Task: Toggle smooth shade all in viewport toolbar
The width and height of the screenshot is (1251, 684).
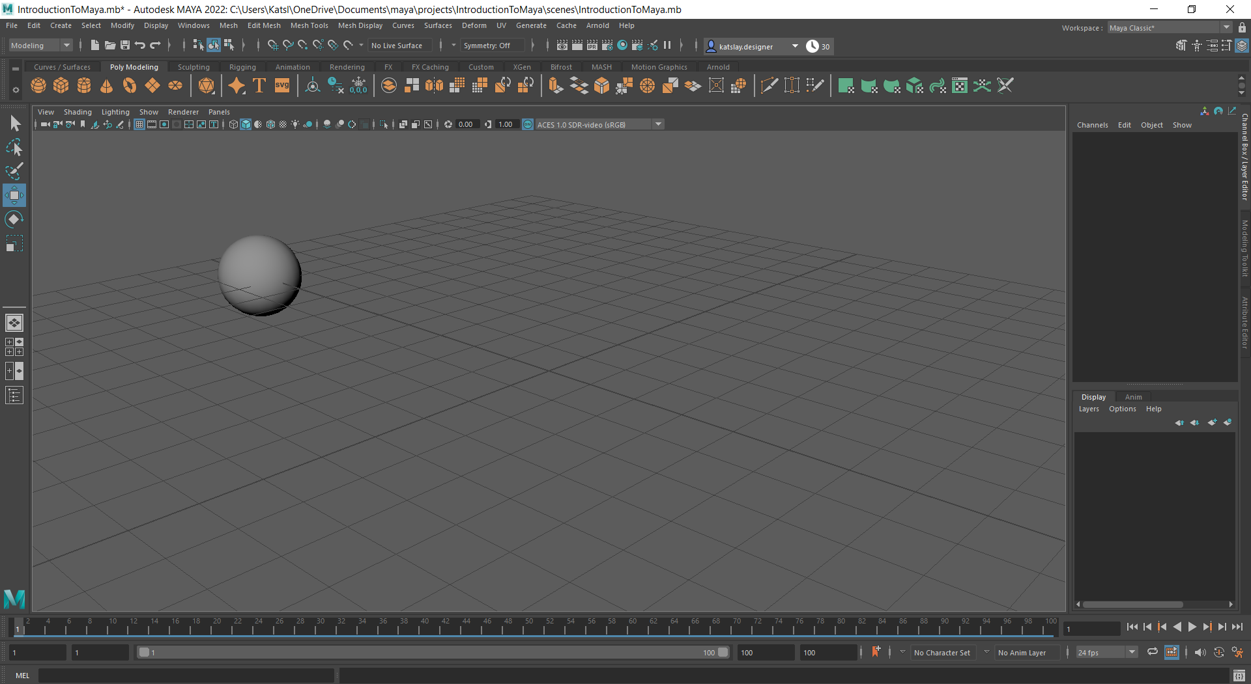Action: 246,124
